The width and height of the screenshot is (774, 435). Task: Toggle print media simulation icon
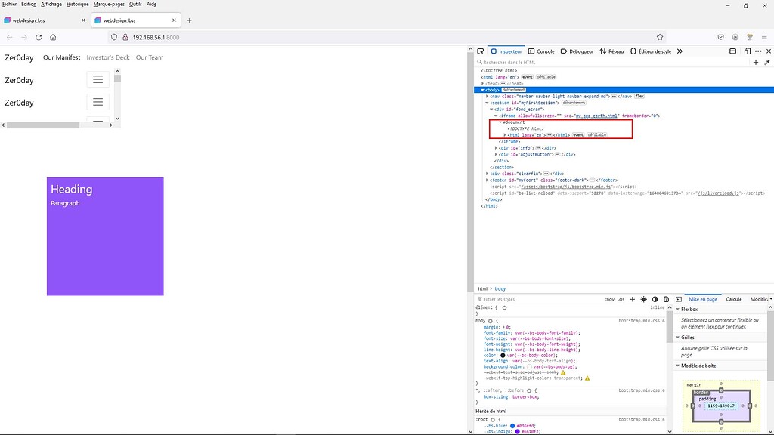click(666, 298)
